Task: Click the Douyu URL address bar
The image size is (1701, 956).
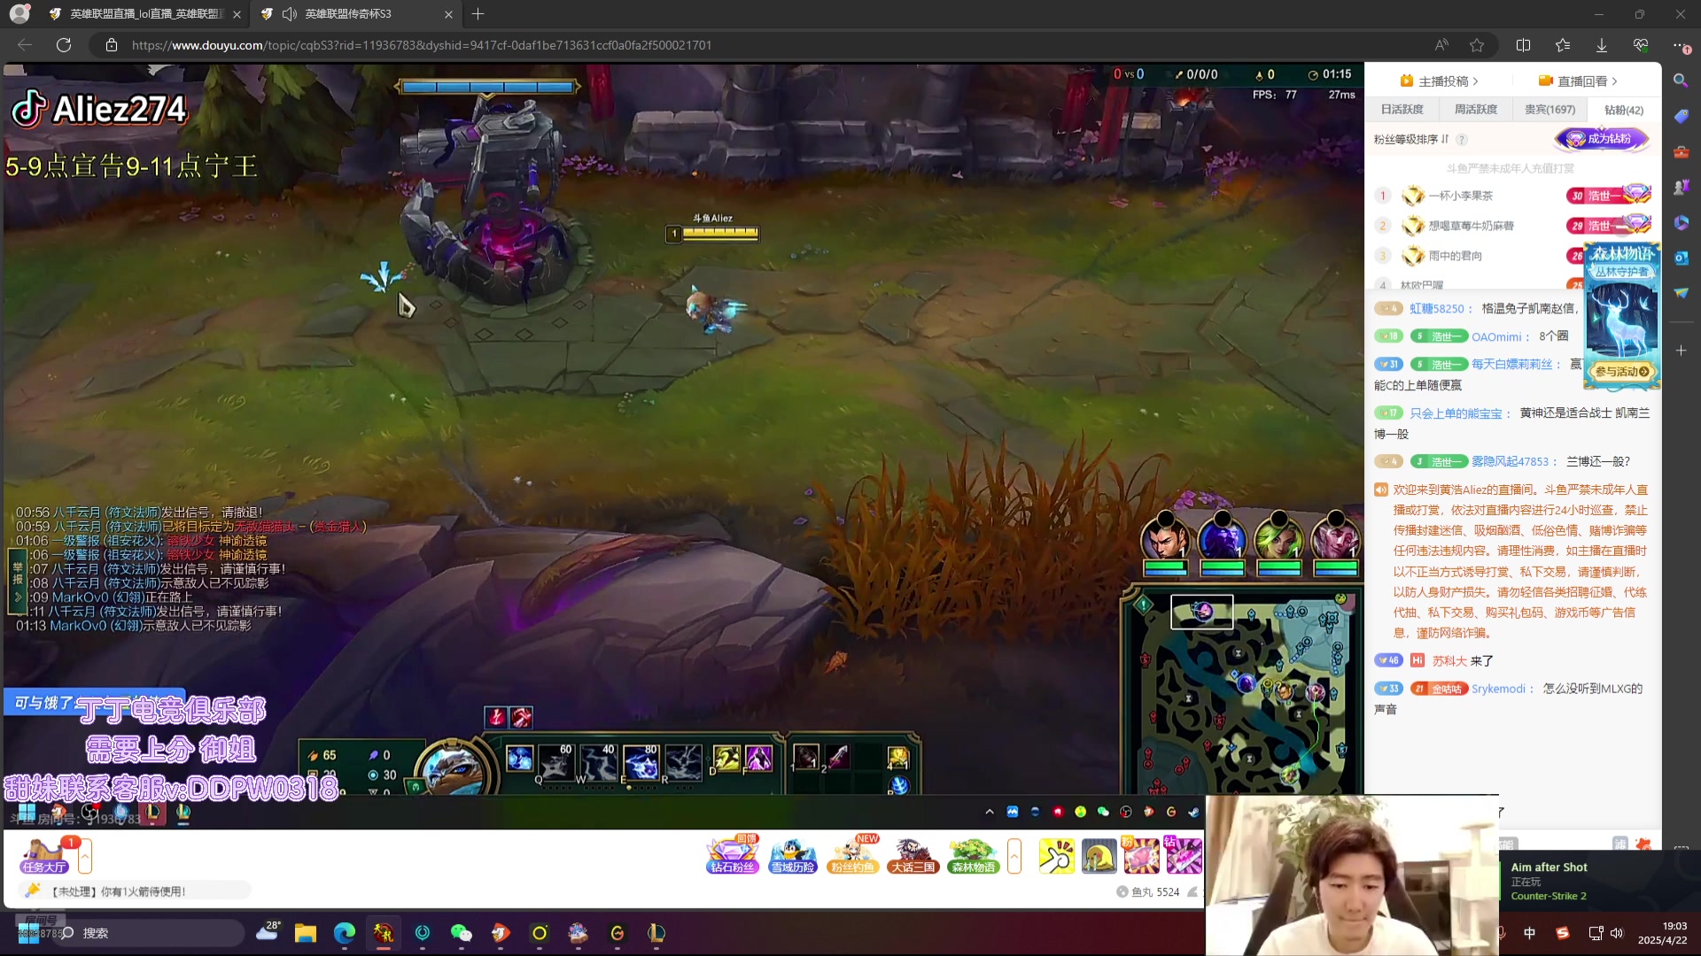Action: (x=762, y=45)
